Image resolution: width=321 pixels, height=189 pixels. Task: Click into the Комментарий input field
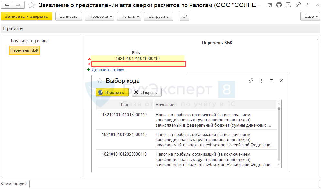175,184
